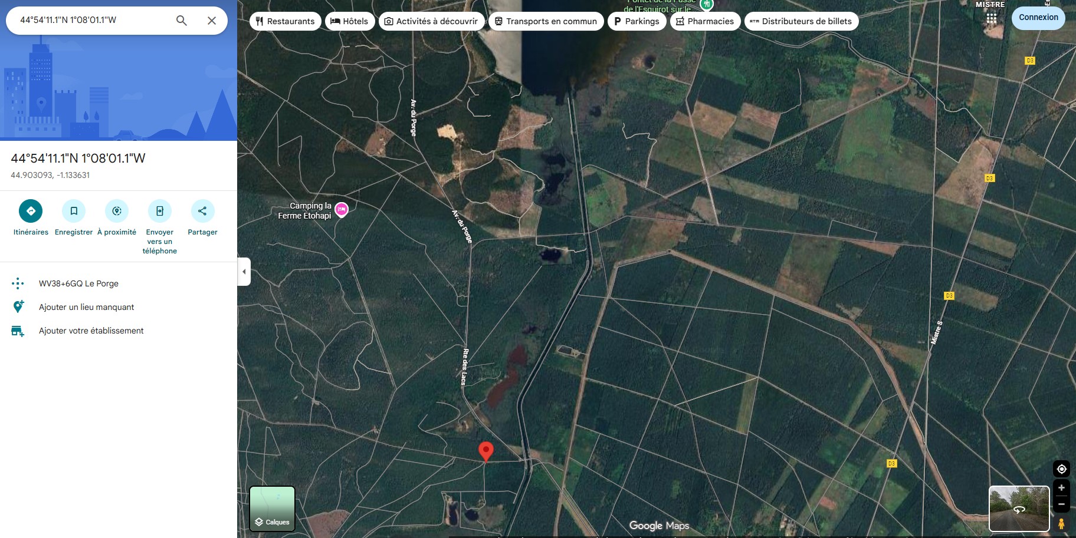
Task: Open Itinéraires directions
Action: coord(31,211)
